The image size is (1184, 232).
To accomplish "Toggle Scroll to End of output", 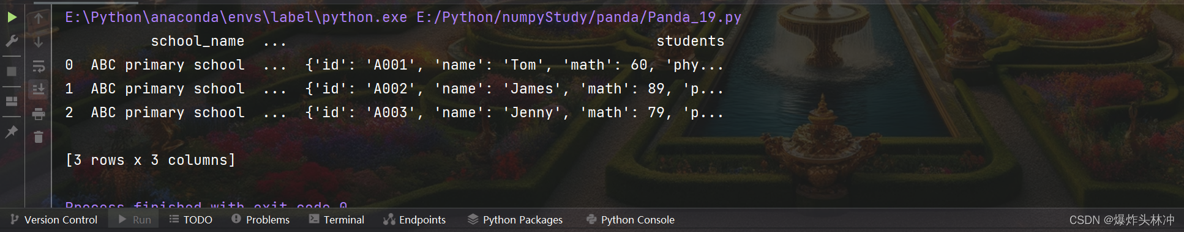I will (39, 90).
